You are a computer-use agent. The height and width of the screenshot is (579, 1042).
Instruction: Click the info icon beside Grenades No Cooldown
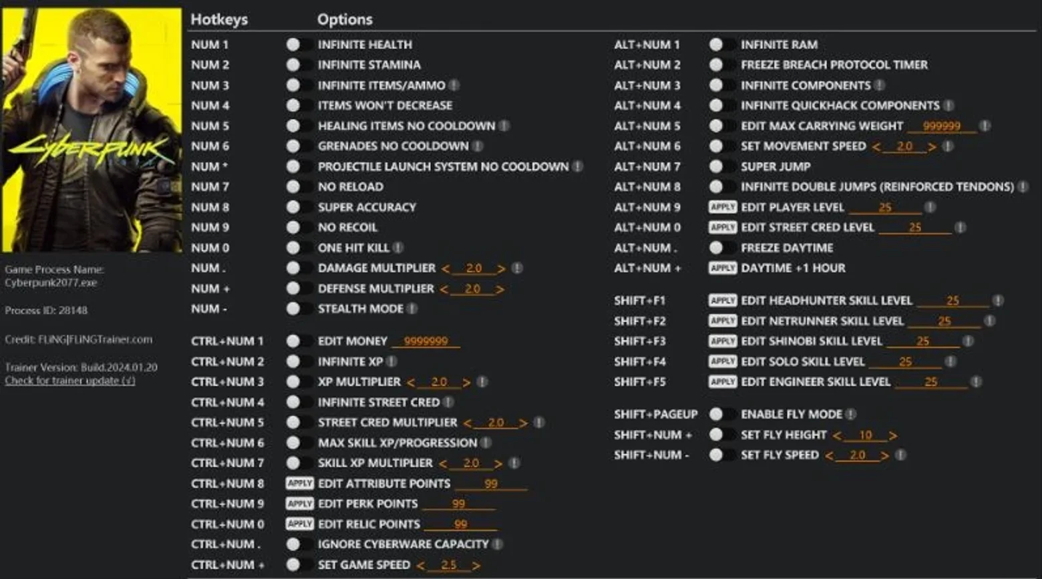pyautogui.click(x=478, y=146)
